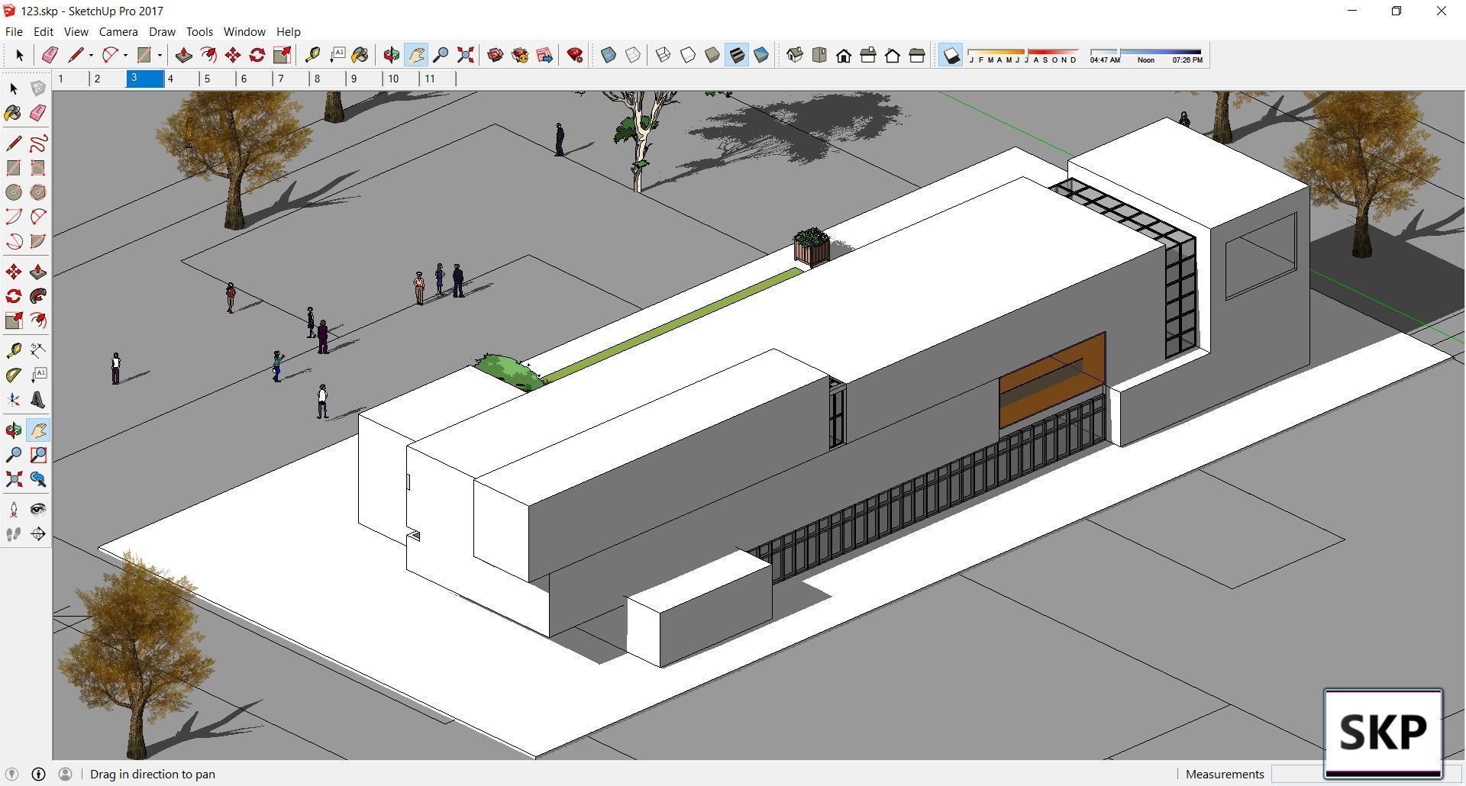The image size is (1466, 786).
Task: Switch to Top view
Action: [x=819, y=55]
